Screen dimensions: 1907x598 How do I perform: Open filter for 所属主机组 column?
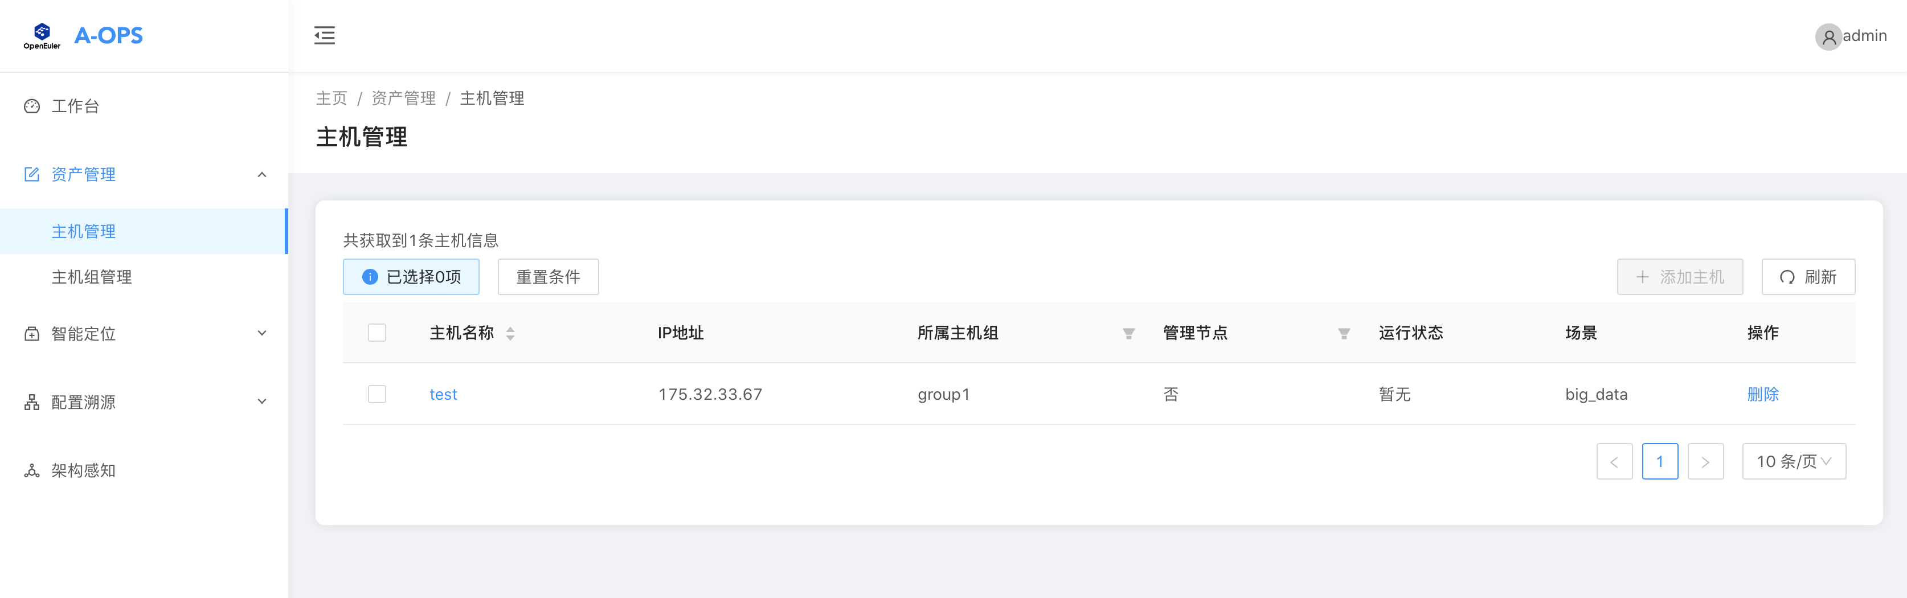tap(1128, 334)
